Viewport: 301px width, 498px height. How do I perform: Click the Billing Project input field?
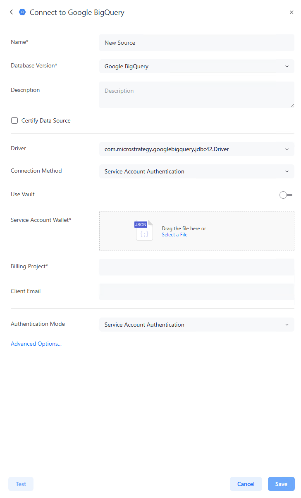pyautogui.click(x=197, y=267)
